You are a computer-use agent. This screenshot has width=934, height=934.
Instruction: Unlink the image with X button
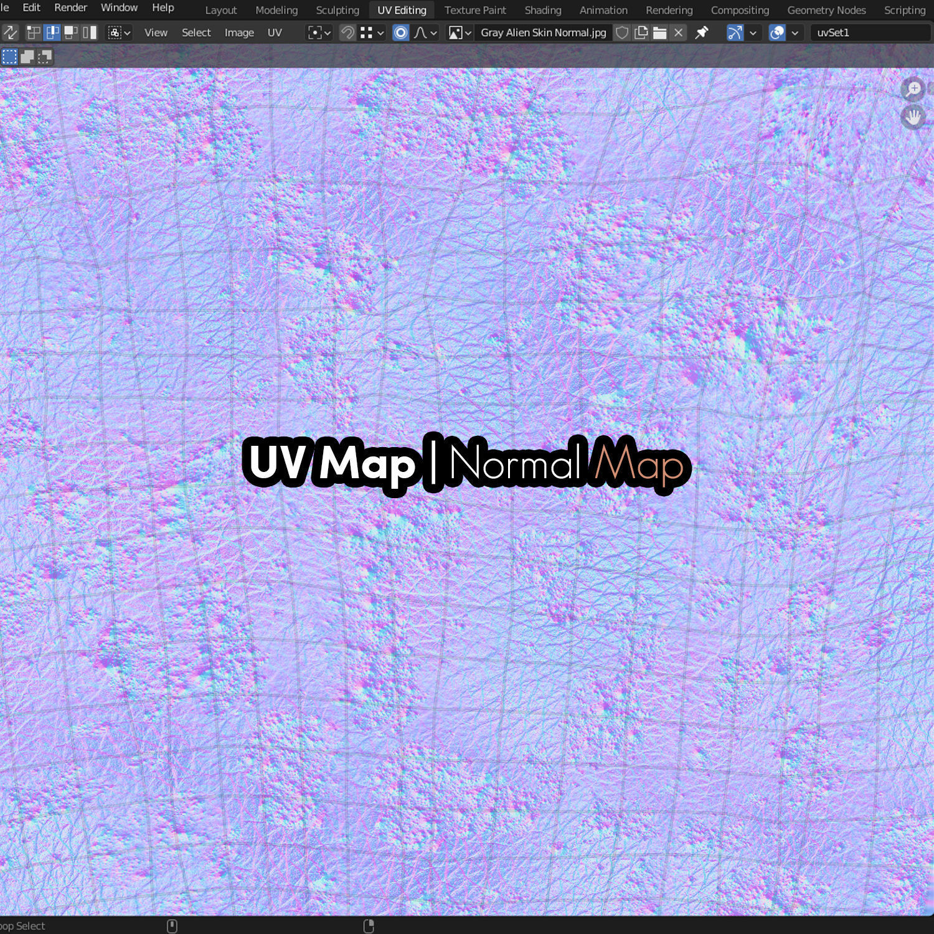click(679, 32)
